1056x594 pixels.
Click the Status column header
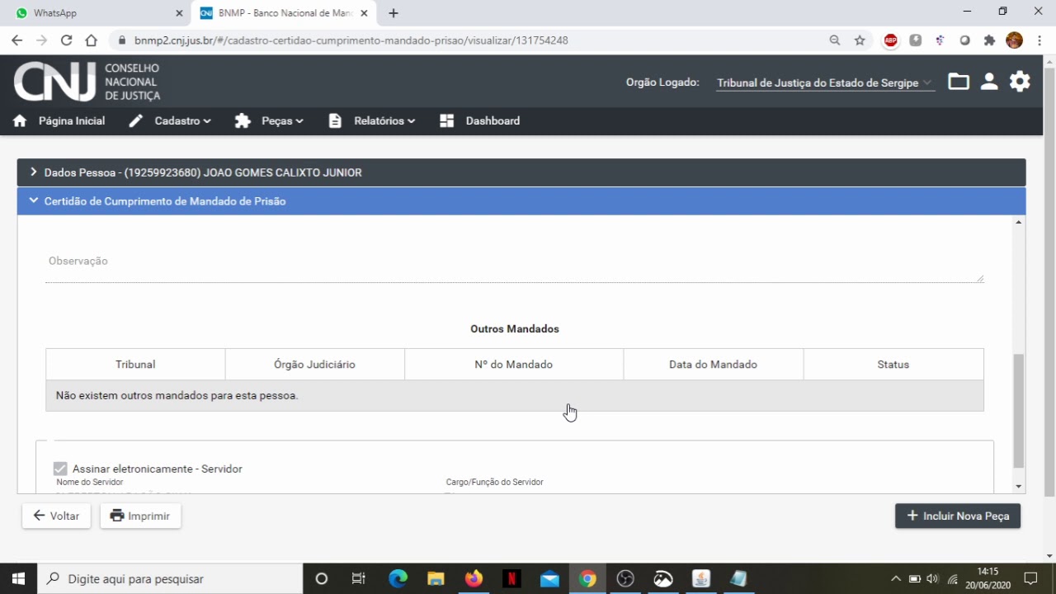(893, 364)
